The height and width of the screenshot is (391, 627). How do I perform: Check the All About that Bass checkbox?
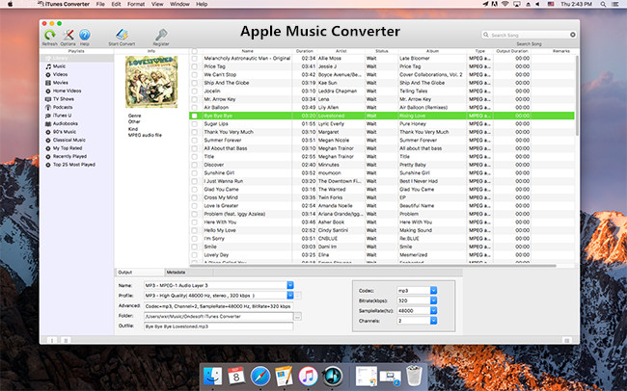pos(194,148)
